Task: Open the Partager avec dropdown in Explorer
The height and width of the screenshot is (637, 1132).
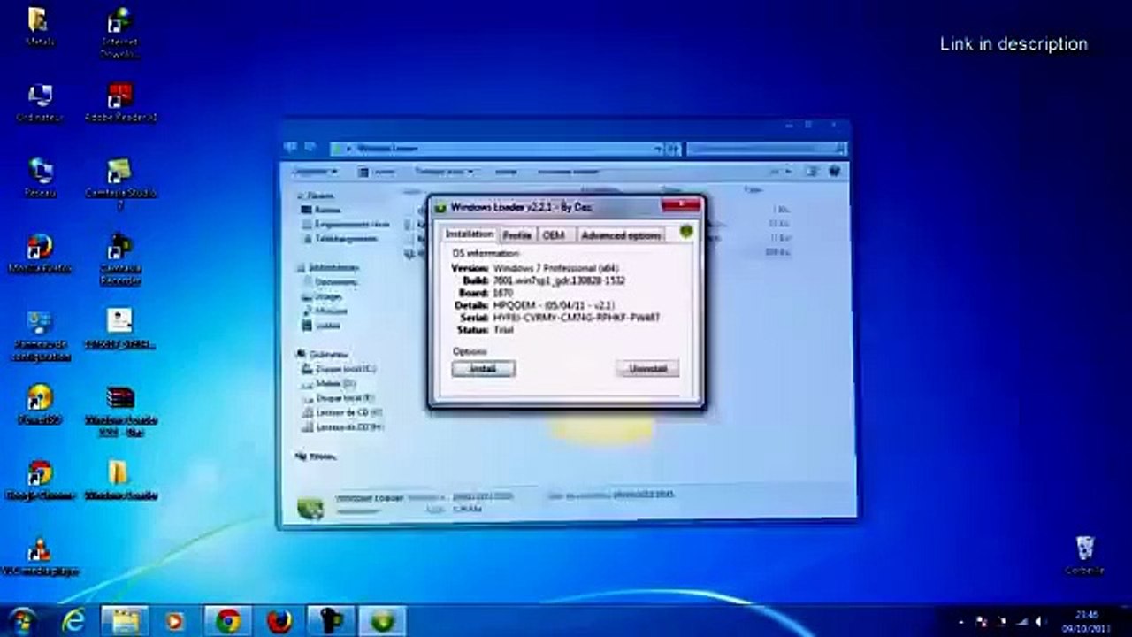Action: [444, 171]
